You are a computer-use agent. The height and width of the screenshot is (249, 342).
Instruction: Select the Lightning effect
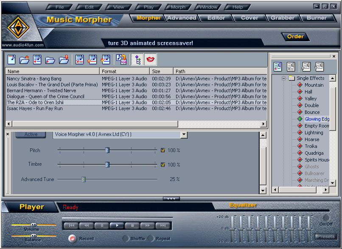pos(314,133)
